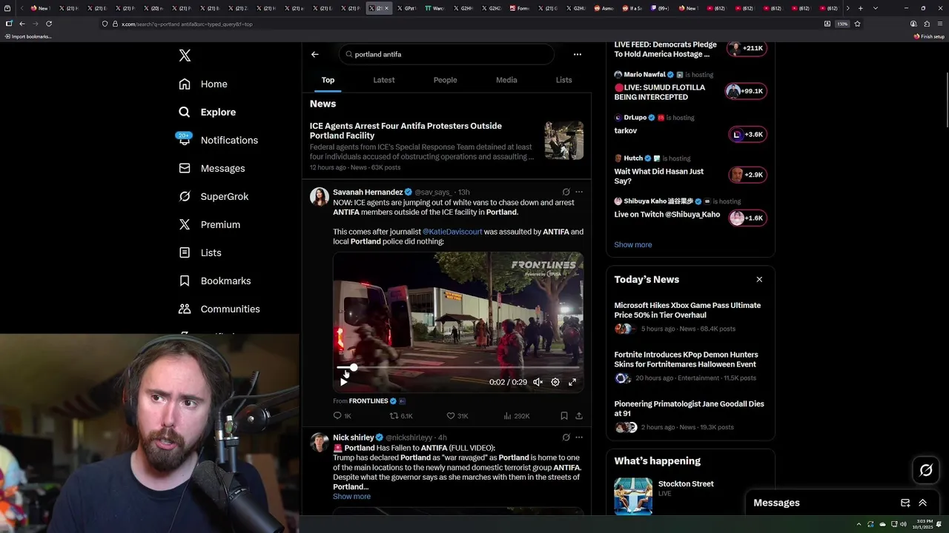The width and height of the screenshot is (949, 533).
Task: Open Shibuya Kaho Twitch live listing
Action: (x=690, y=212)
